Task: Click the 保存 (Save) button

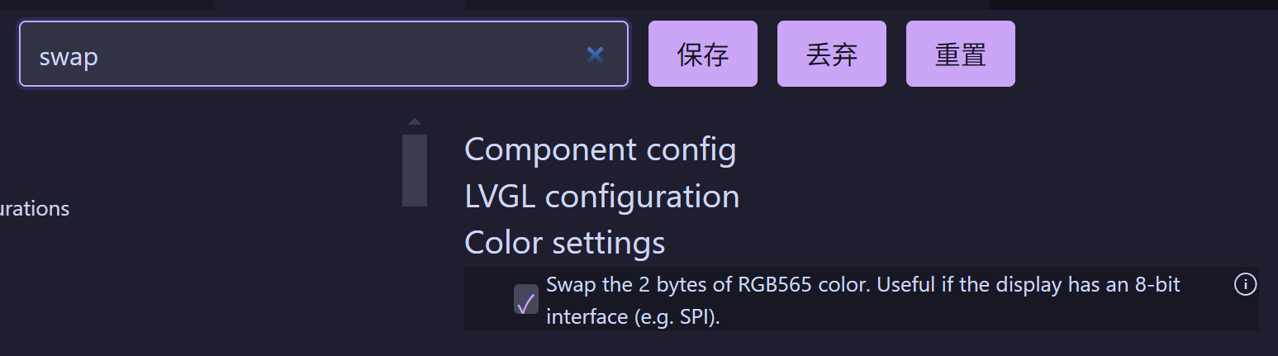Action: 702,55
